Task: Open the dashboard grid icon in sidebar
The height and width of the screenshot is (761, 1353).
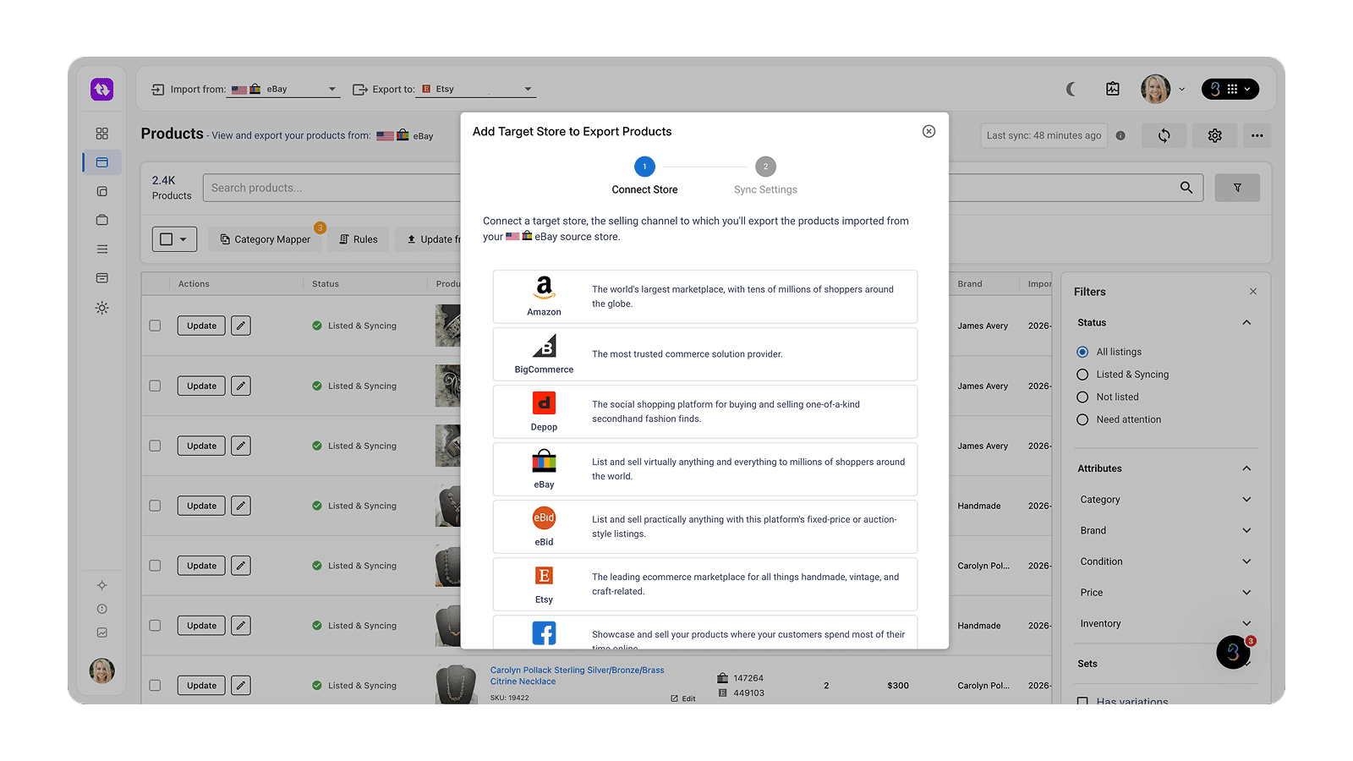Action: click(102, 134)
